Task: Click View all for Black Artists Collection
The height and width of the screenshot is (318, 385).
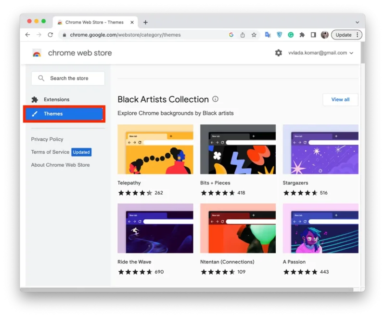Action: click(x=340, y=100)
